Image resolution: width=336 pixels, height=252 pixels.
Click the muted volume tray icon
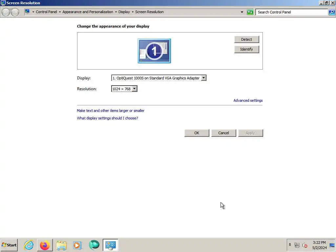pyautogui.click(x=305, y=245)
